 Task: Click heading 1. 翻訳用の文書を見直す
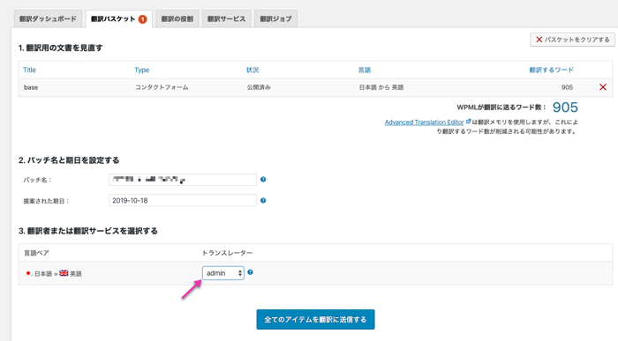(x=60, y=48)
